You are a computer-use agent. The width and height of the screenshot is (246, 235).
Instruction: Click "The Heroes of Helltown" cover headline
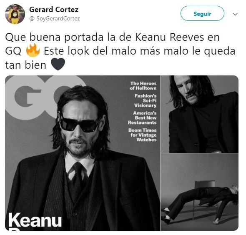click(143, 86)
